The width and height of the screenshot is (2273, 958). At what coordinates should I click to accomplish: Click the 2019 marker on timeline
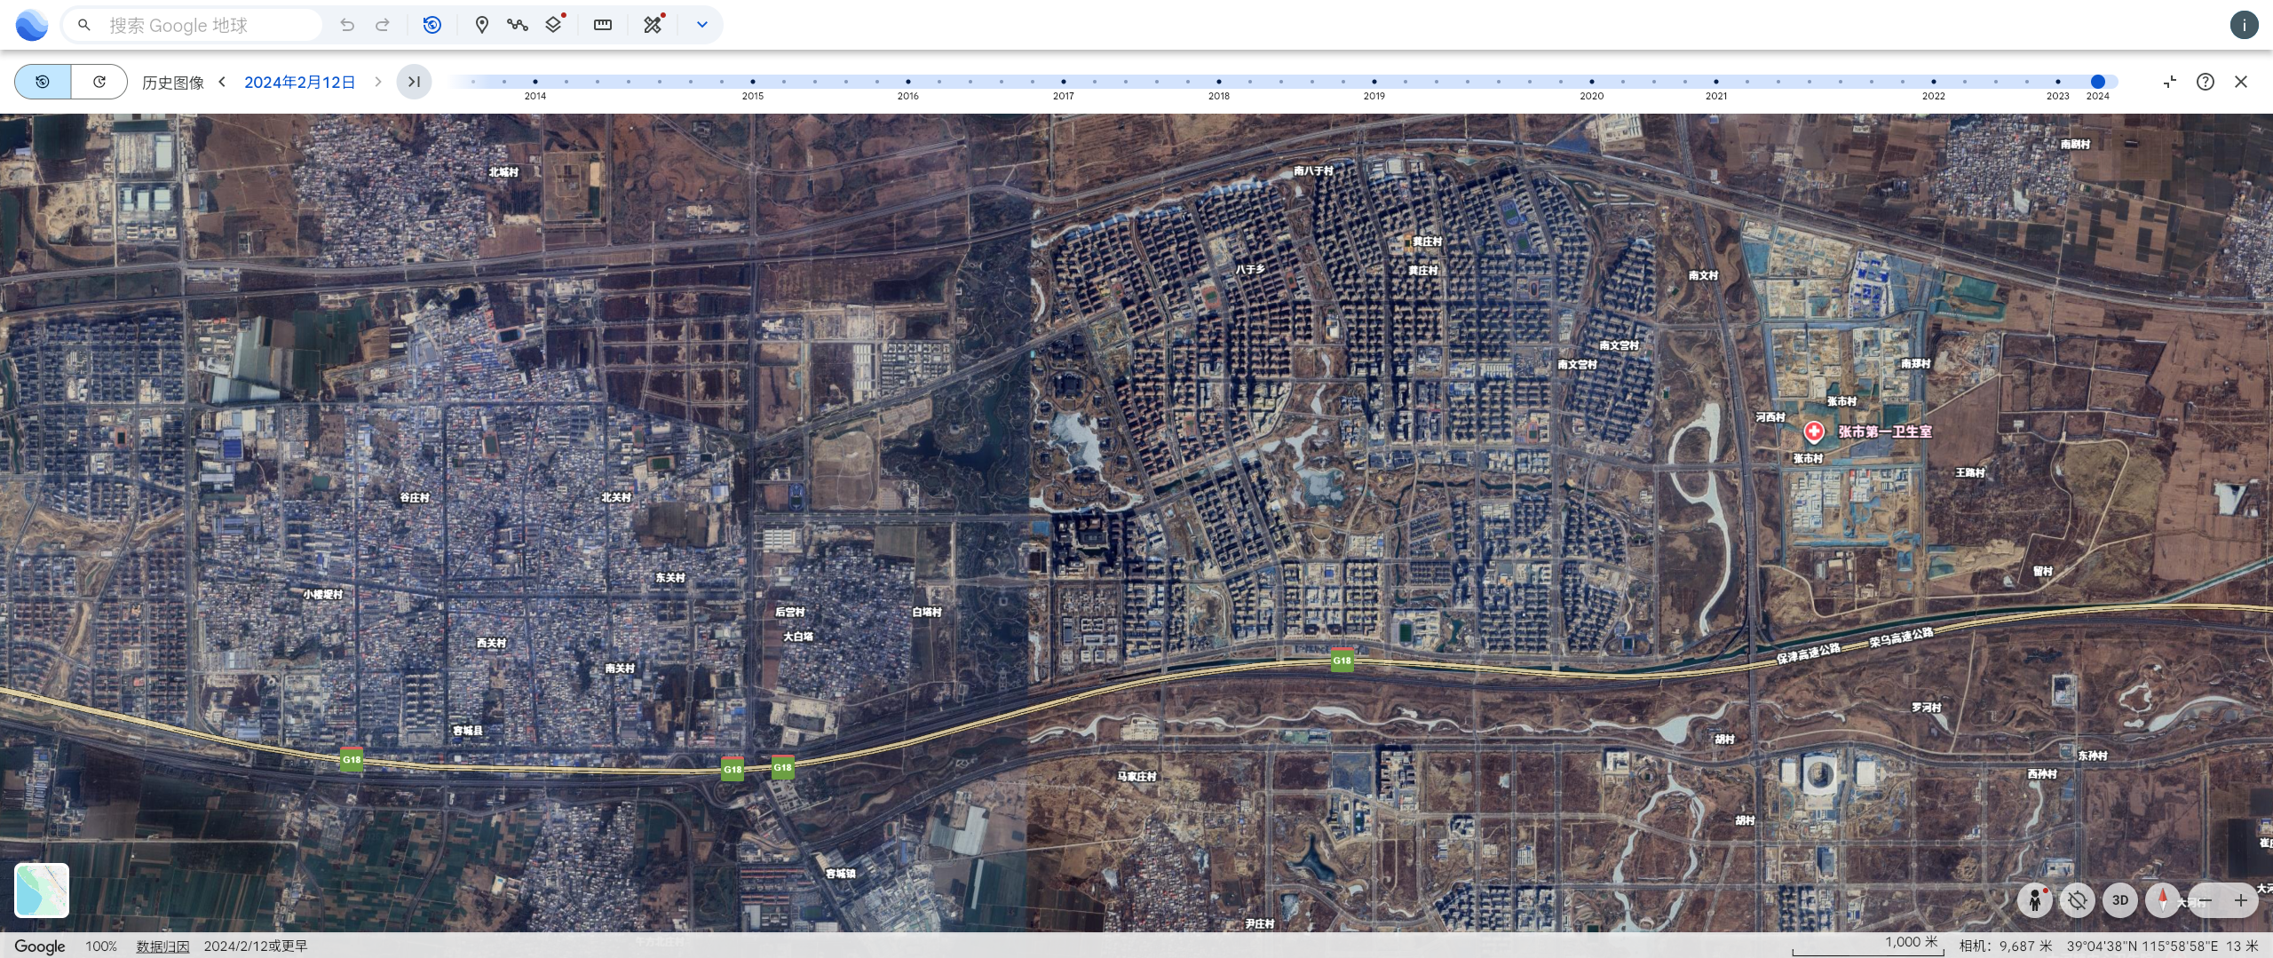1374,83
